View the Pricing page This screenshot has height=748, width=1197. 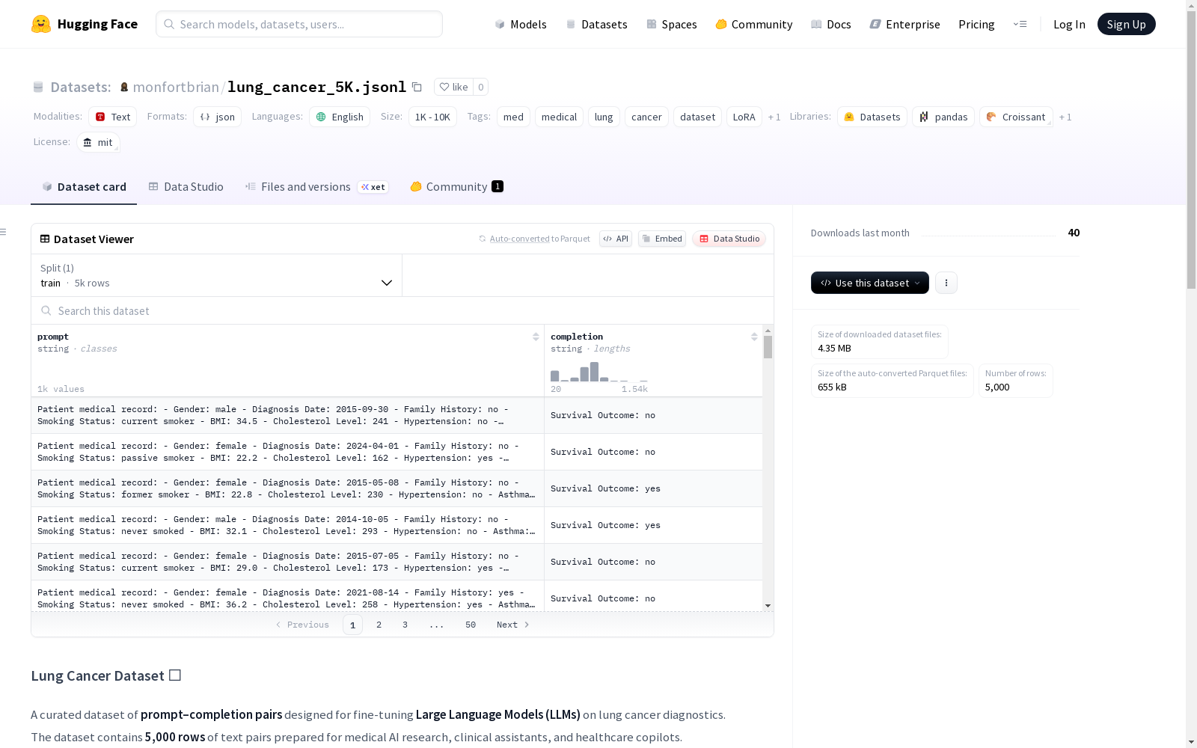pos(976,24)
